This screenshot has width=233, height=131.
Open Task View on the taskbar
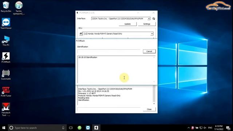71,128
